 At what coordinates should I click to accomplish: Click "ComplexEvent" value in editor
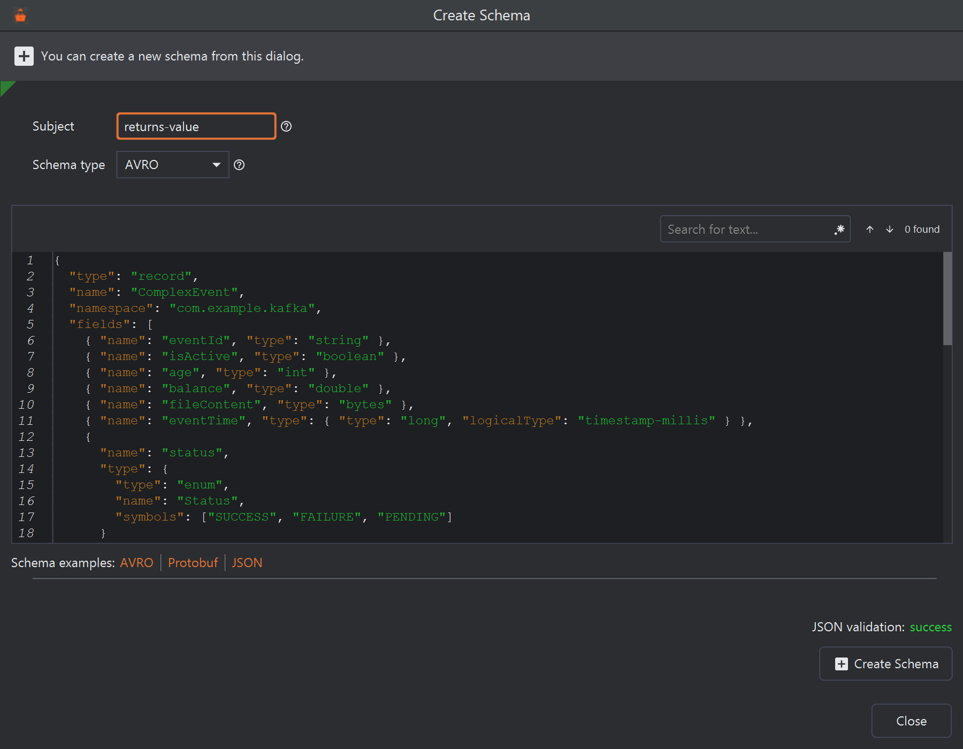184,293
